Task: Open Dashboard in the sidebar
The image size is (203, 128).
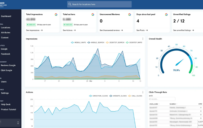Action: pyautogui.click(x=6, y=16)
